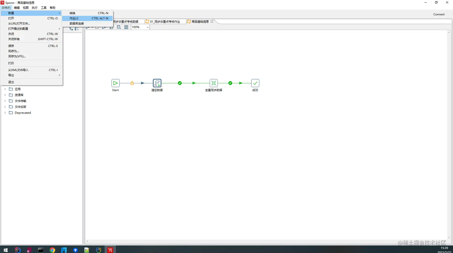Screen dimensions: 453x253
Task: Open Navicat from the taskbar
Action: point(99,250)
